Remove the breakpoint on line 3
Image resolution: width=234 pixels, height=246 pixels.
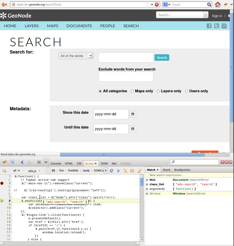[x=2, y=183]
